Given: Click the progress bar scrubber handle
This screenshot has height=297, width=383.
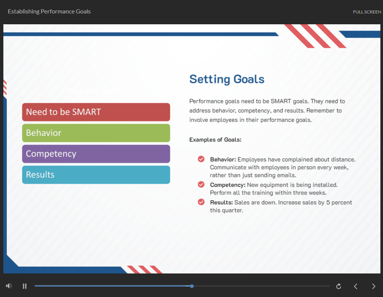Looking at the screenshot, I should (192, 286).
